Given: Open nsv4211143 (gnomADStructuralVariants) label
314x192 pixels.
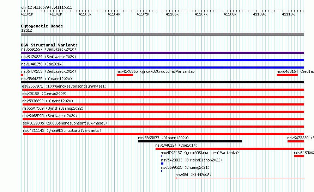Looking at the screenshot, I should coord(62,130).
